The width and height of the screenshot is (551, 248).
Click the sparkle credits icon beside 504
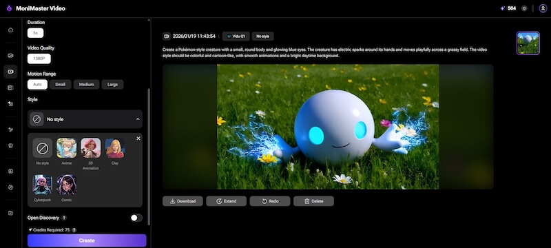coord(503,8)
